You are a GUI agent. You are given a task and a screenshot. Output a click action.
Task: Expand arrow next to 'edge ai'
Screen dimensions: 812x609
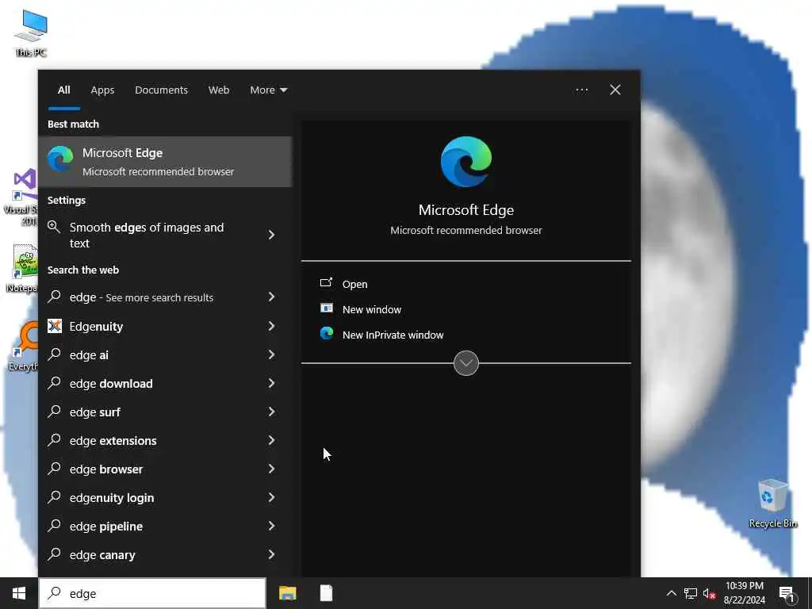click(271, 354)
